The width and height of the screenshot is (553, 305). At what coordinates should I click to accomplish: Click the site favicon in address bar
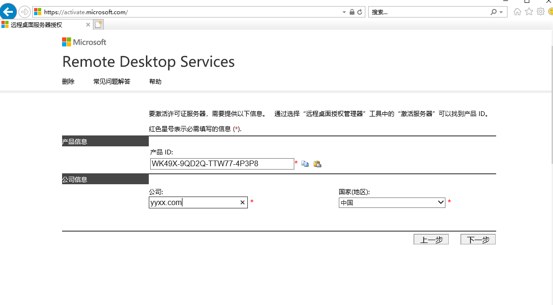pyautogui.click(x=38, y=12)
